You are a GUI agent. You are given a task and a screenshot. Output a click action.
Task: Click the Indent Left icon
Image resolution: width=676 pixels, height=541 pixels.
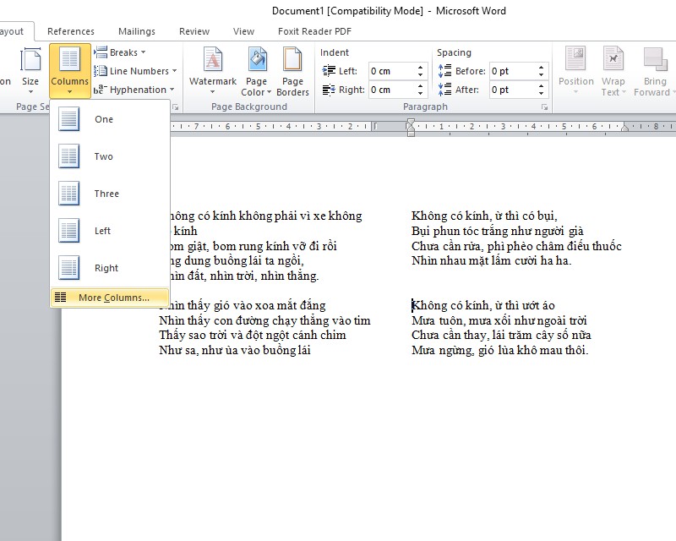pos(329,71)
